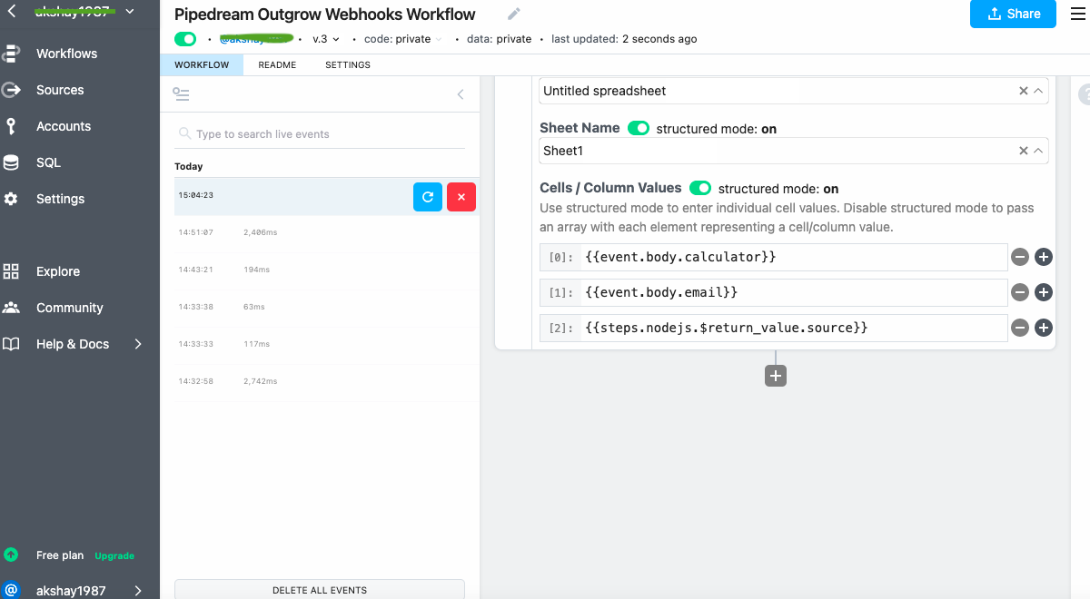Click the green Free plan icon
Screen dimensions: 1090x599
click(11, 555)
